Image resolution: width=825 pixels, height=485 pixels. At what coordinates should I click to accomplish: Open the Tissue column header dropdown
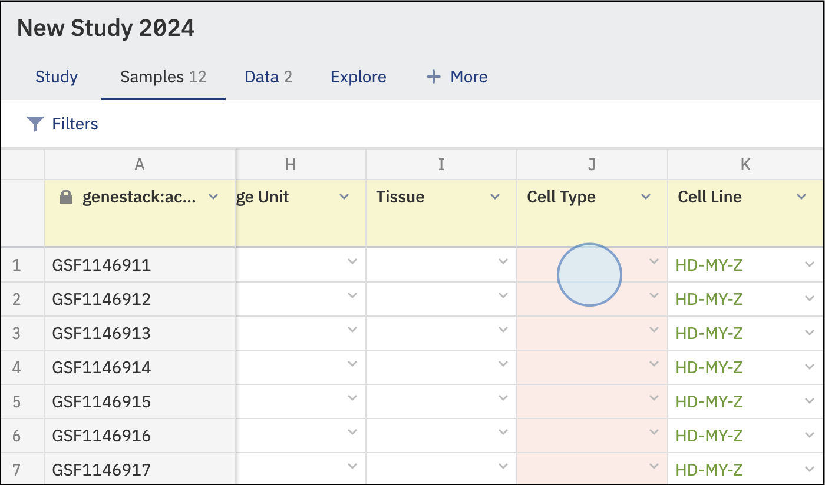(496, 197)
